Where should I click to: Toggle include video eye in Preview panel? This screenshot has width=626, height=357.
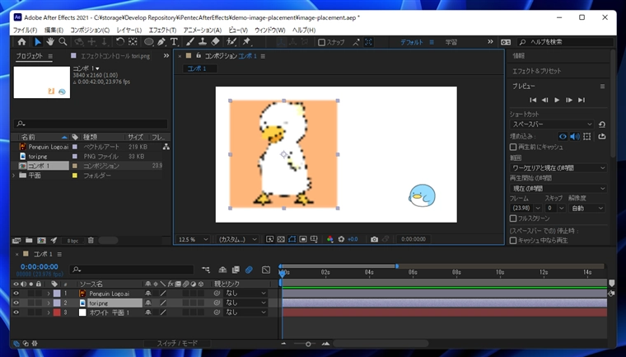tap(563, 136)
